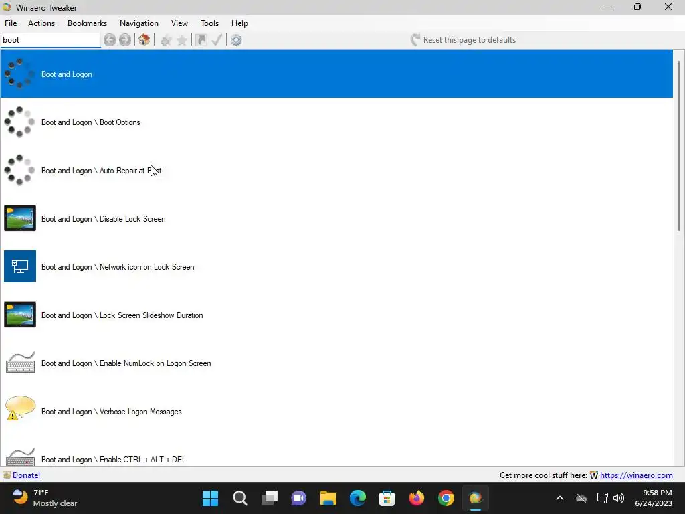The height and width of the screenshot is (514, 685).
Task: Click the Boot Options spinner icon
Action: tap(19, 122)
